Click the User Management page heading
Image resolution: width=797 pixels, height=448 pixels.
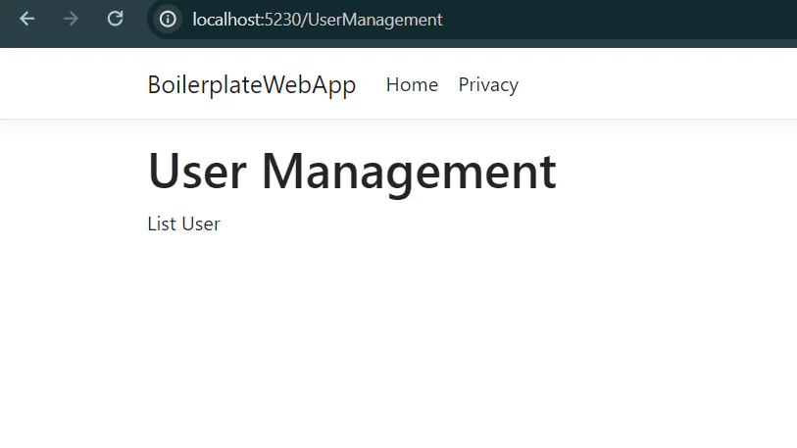pyautogui.click(x=351, y=171)
